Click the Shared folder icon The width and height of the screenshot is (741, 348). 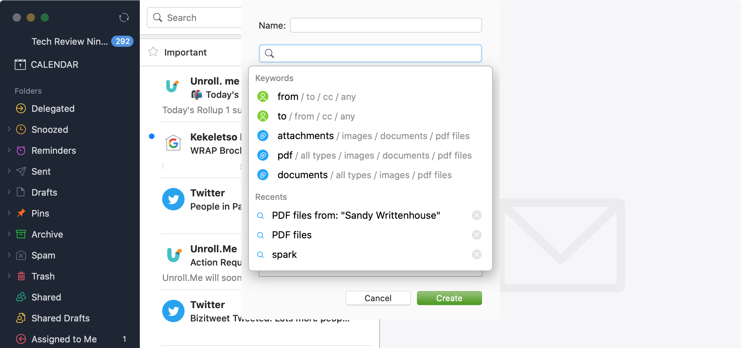click(x=21, y=297)
